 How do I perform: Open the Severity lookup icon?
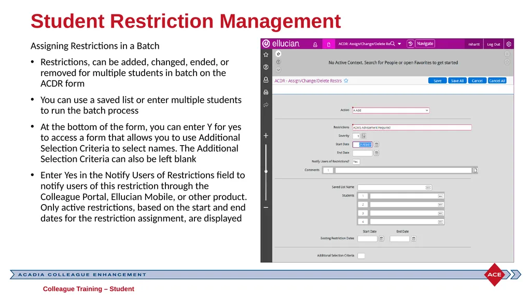pyautogui.click(x=364, y=136)
